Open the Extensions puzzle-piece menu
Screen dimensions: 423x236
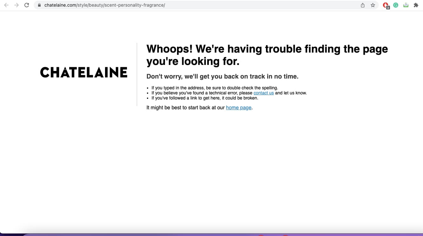pyautogui.click(x=416, y=5)
